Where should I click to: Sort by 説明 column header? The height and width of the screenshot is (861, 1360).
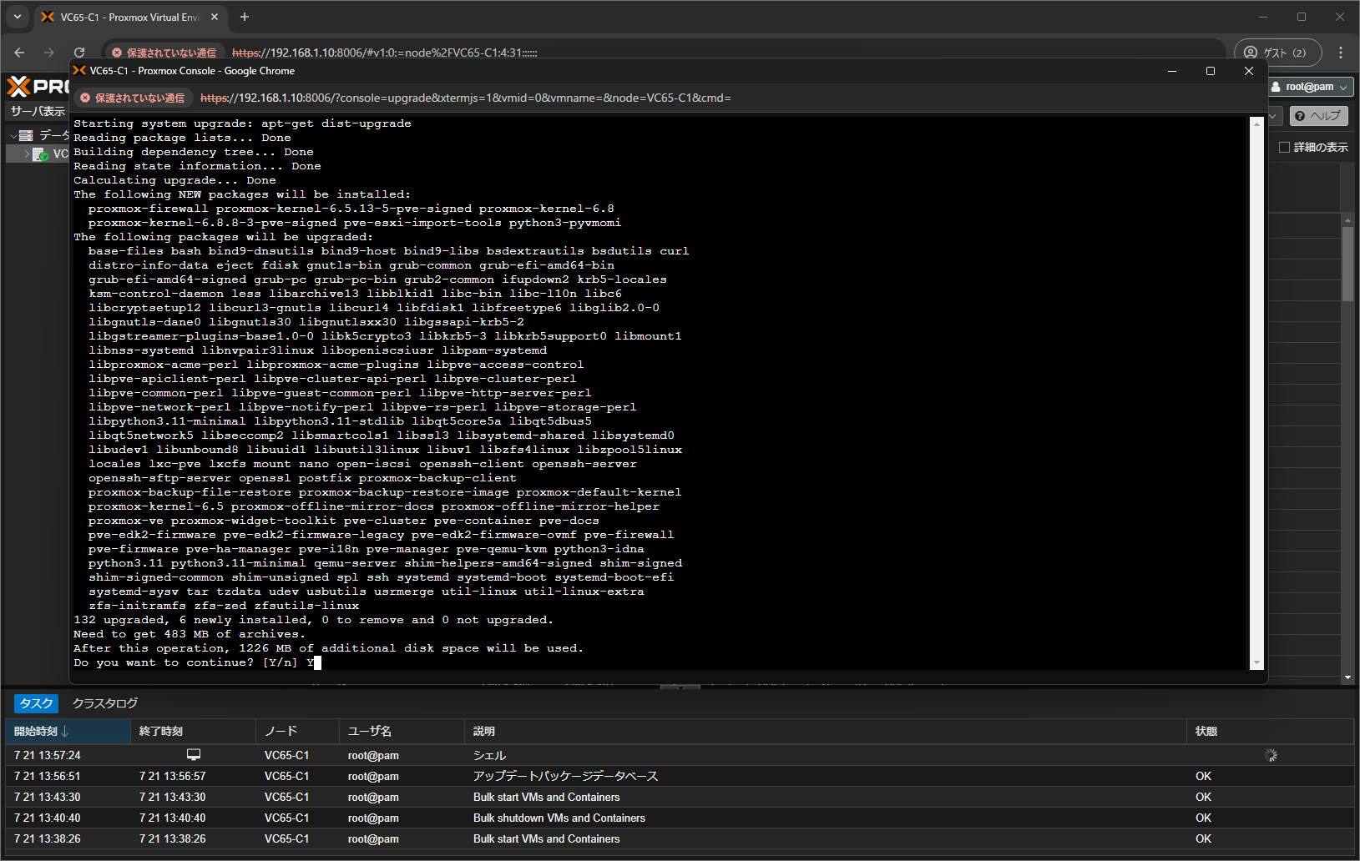(x=825, y=731)
